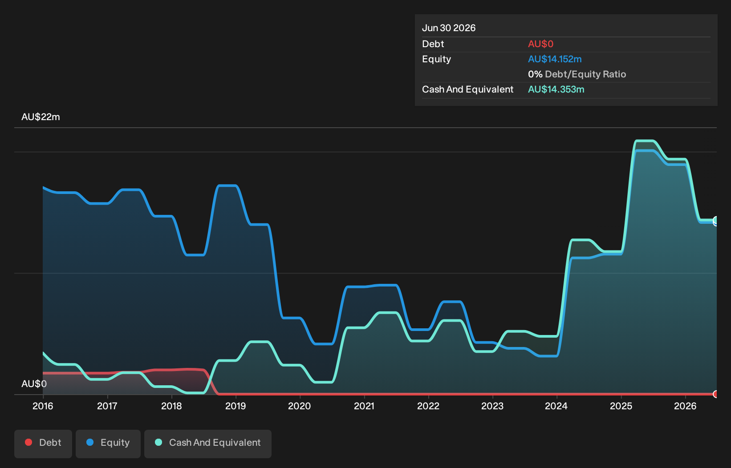This screenshot has width=731, height=468.
Task: Toggle the Cash And Equivalent legend button
Action: coord(208,444)
